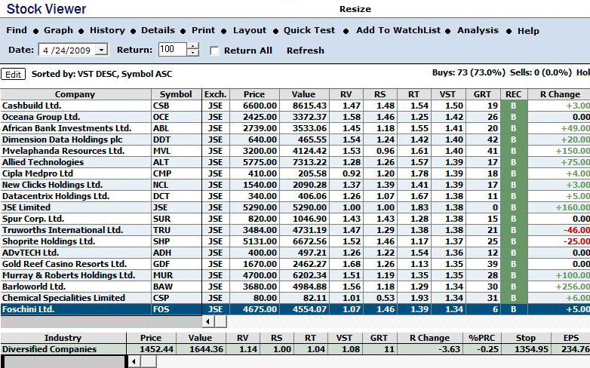Select the Cashbuild Ltd. row
The image size is (590, 368).
tap(75, 106)
